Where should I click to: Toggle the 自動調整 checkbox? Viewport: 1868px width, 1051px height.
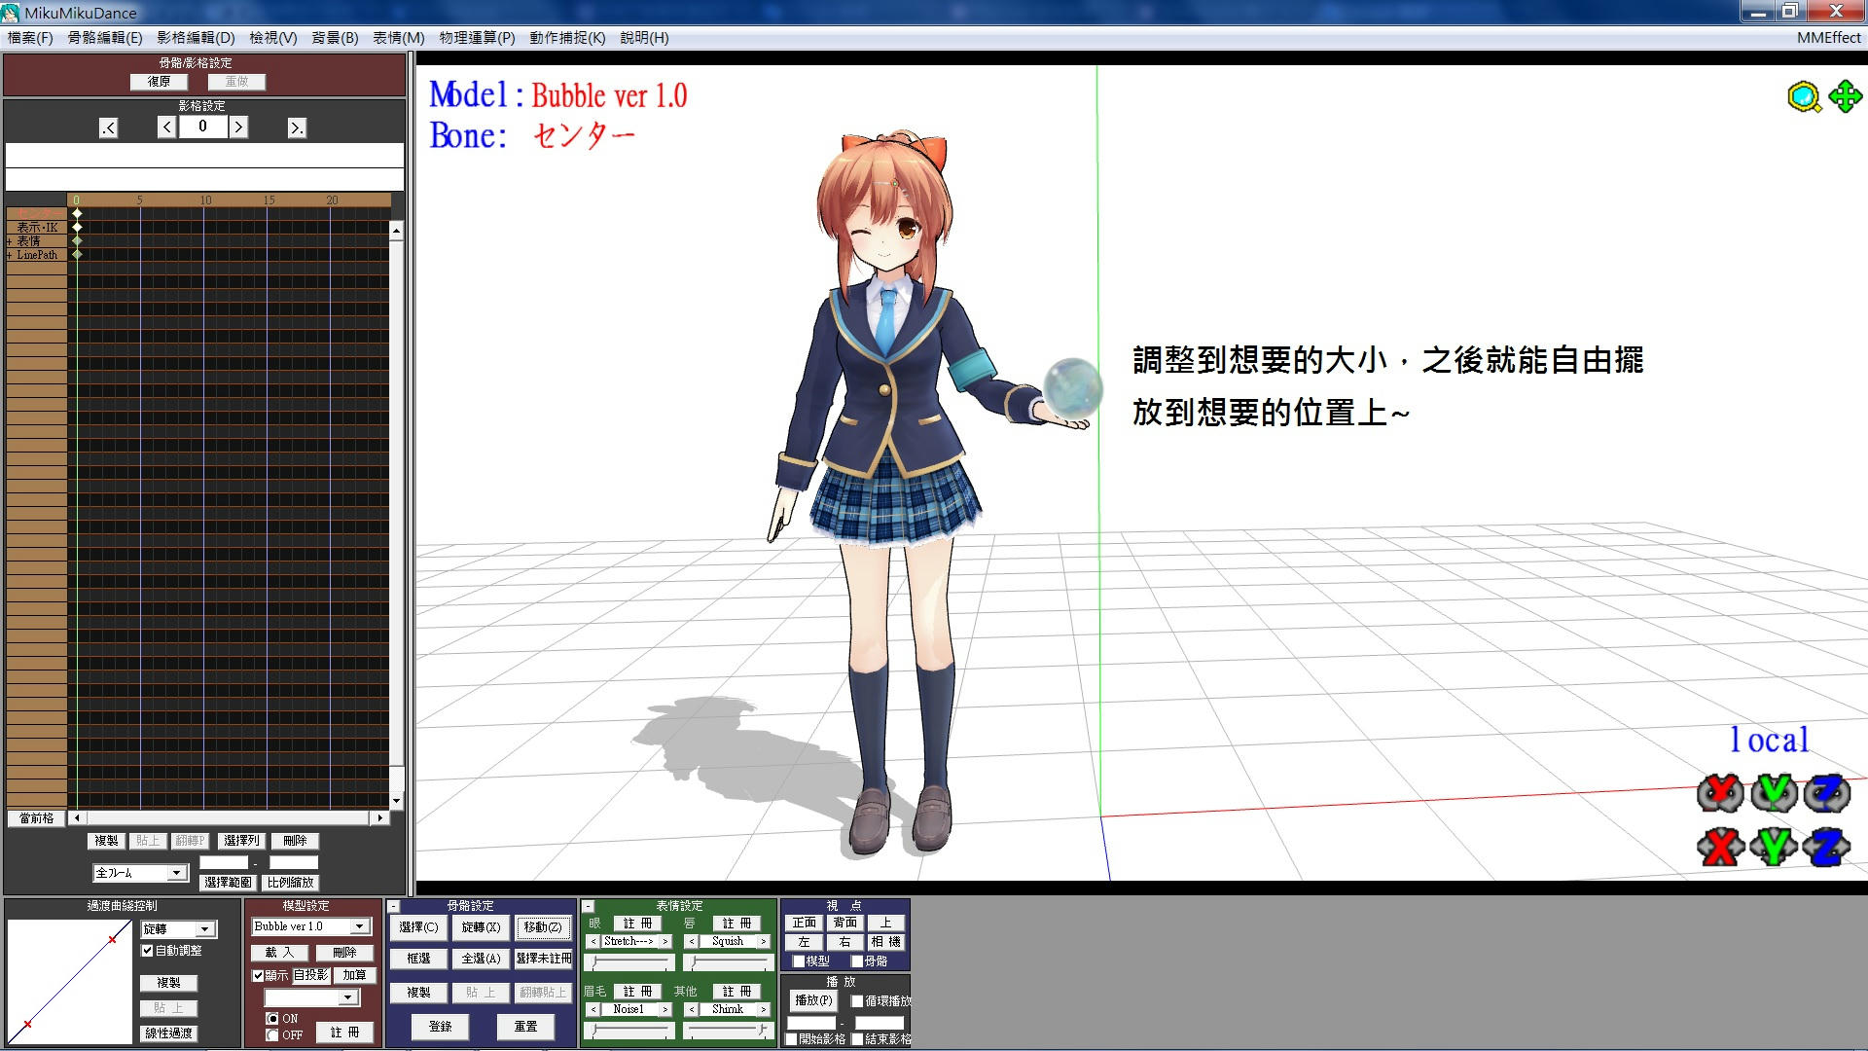point(148,951)
